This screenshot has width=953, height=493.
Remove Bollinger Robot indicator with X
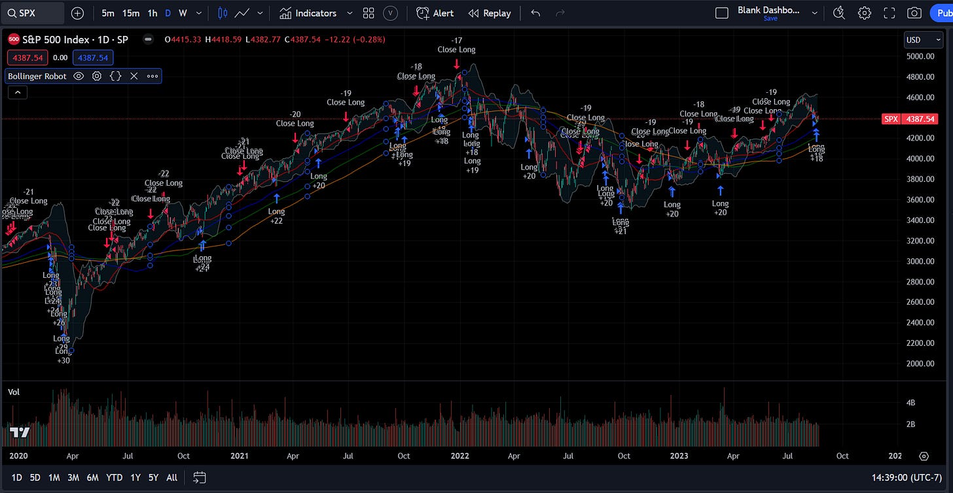(x=134, y=76)
